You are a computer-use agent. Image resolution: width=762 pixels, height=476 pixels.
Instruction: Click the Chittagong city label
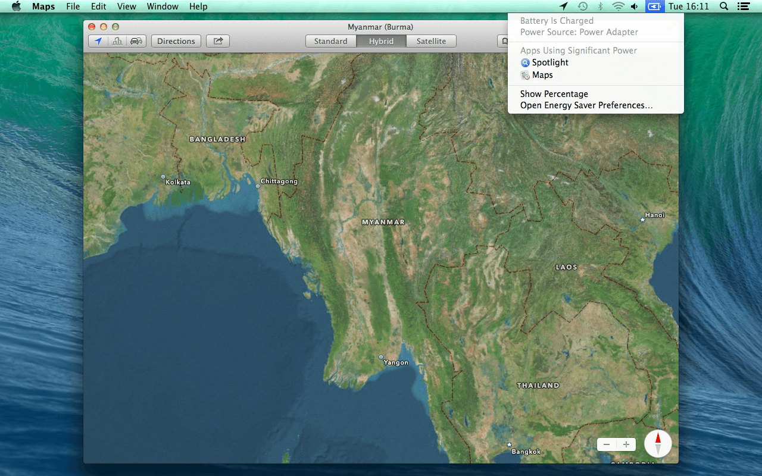tap(279, 181)
